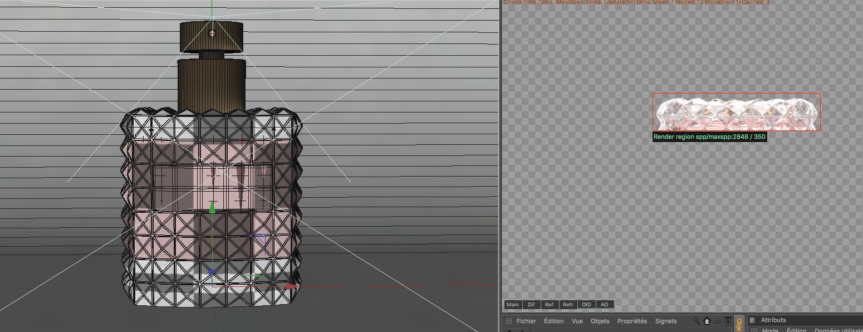The height and width of the screenshot is (332, 863).
Task: Select the Refr render pass tab
Action: [x=568, y=305]
